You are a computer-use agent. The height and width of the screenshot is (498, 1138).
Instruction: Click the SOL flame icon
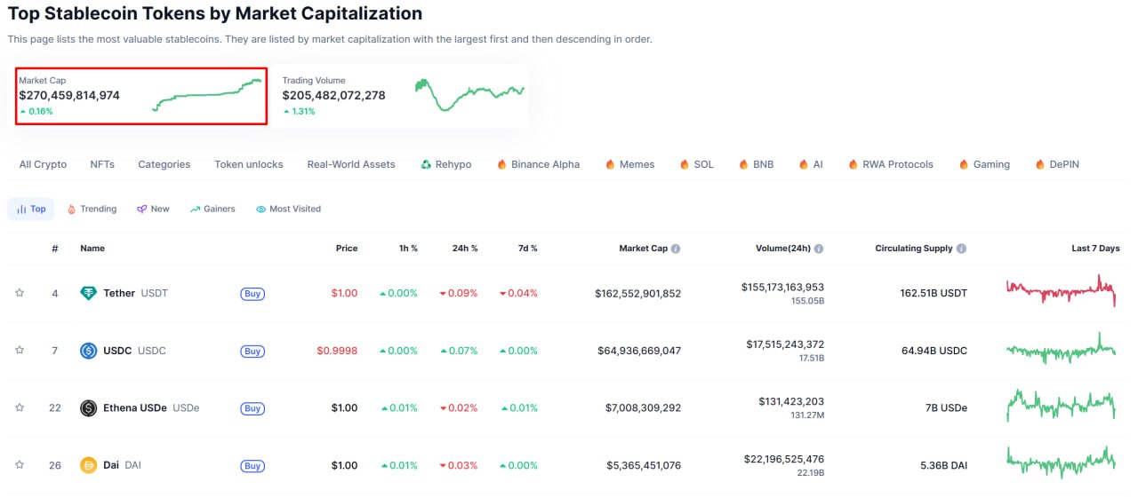(x=685, y=164)
